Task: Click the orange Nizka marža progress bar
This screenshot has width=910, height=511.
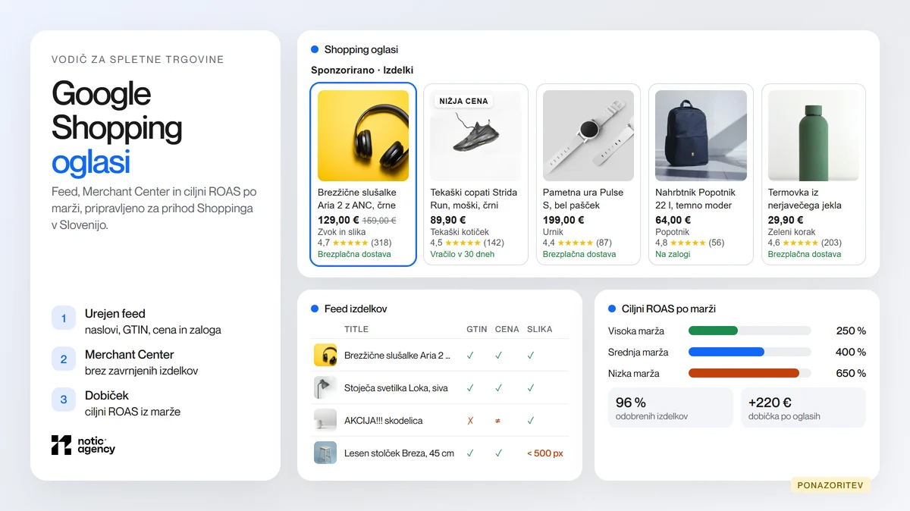Action: [x=744, y=373]
